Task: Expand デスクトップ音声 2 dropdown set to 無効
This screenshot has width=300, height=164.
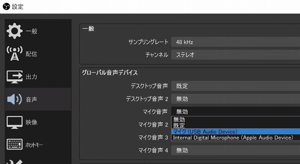Action: click(235, 99)
